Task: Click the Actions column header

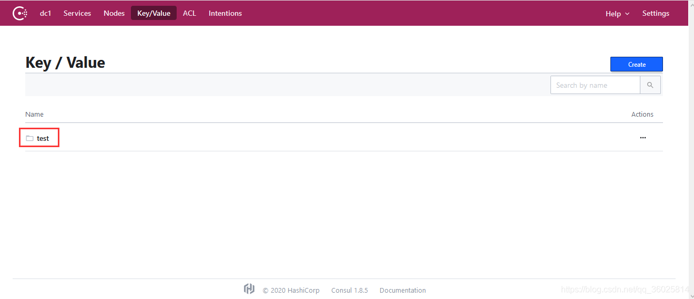Action: click(x=642, y=114)
